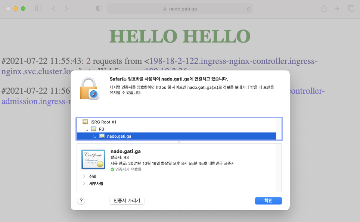Open help with the question mark button
This screenshot has height=222, width=360.
coord(81,201)
